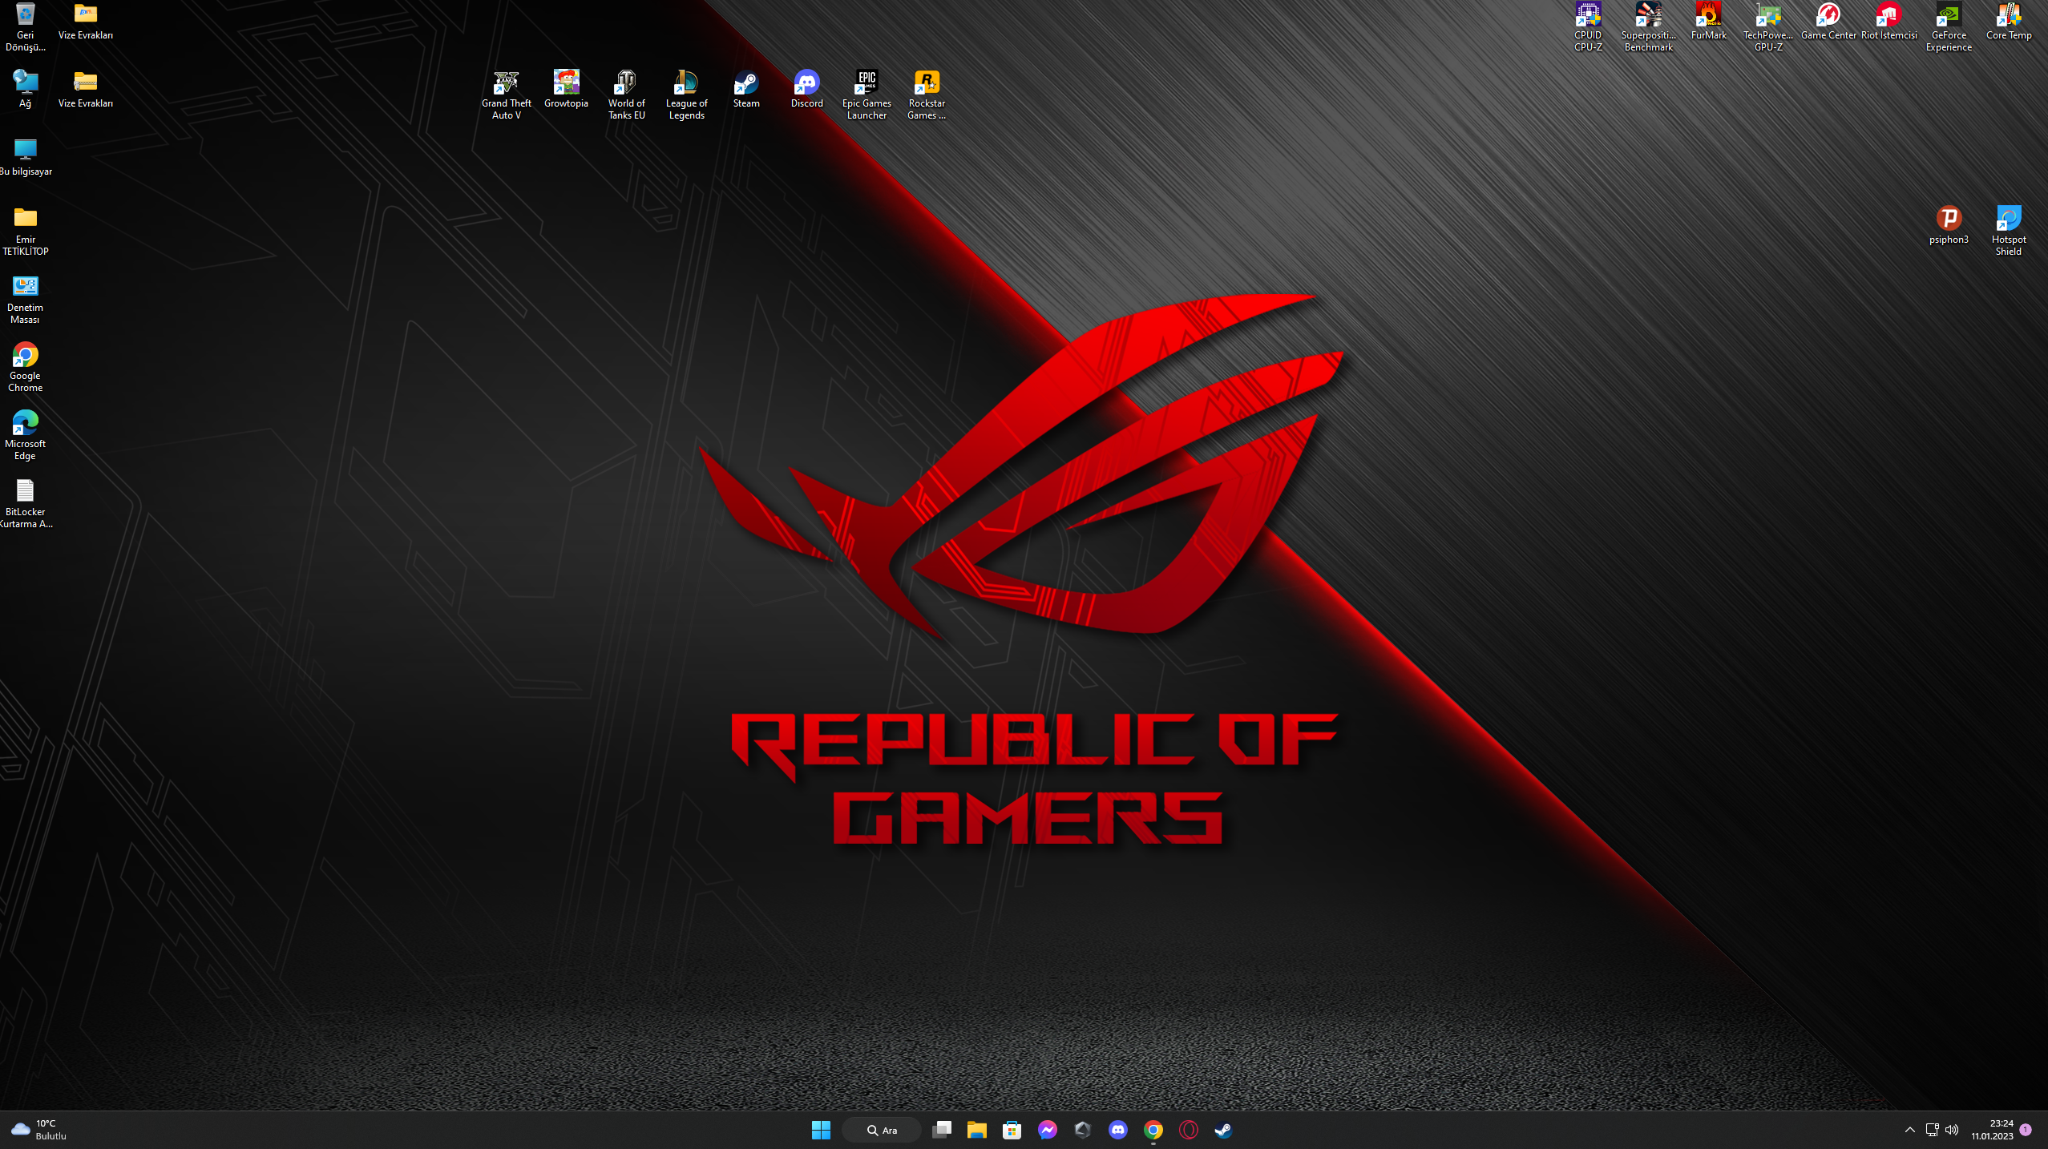Open the notification badge in the tray
Image resolution: width=2048 pixels, height=1149 pixels.
(2026, 1130)
